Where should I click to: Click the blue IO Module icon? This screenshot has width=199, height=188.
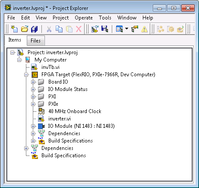[x=41, y=126]
